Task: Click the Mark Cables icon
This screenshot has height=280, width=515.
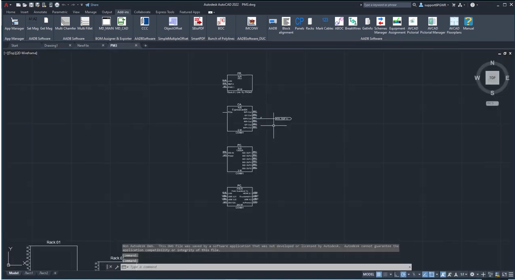Action: [x=324, y=22]
